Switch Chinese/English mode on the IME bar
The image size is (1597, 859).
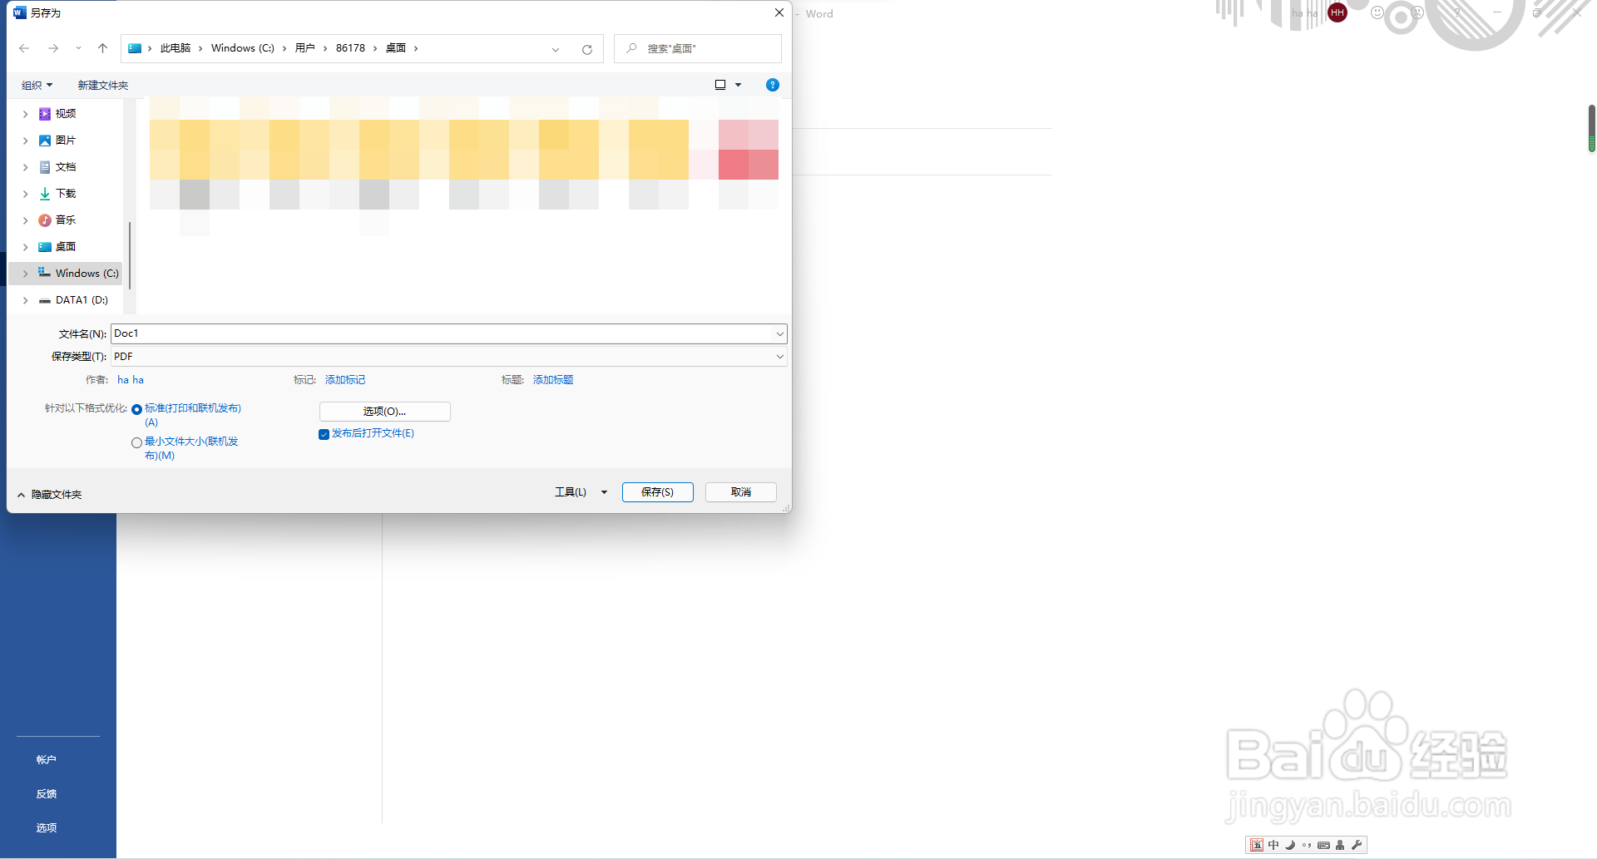point(1273,845)
